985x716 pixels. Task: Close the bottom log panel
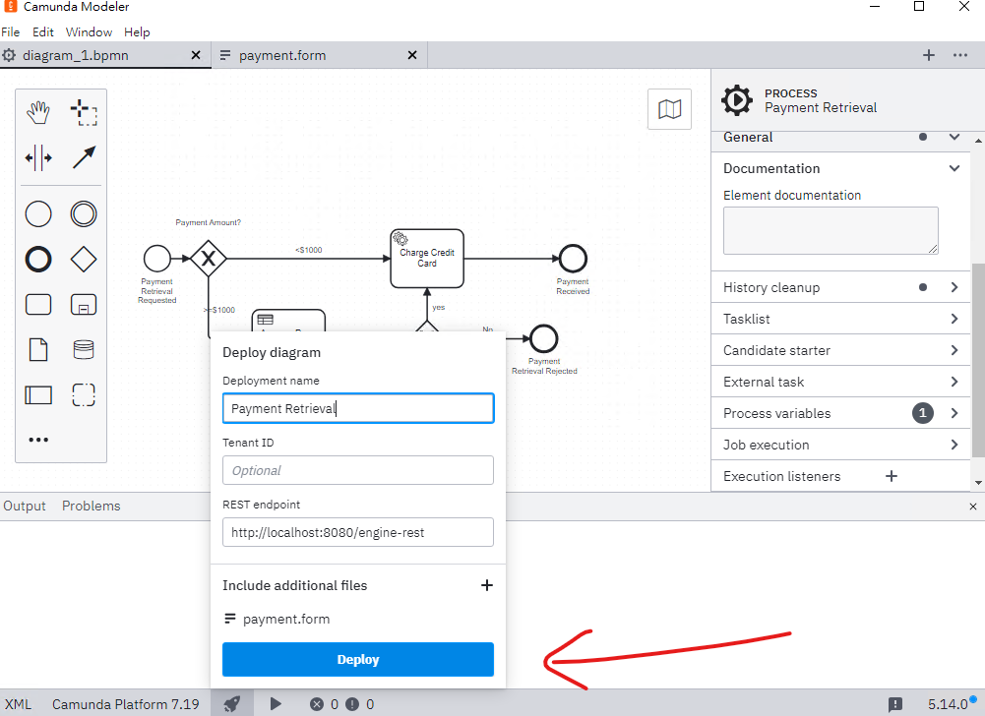pos(973,507)
